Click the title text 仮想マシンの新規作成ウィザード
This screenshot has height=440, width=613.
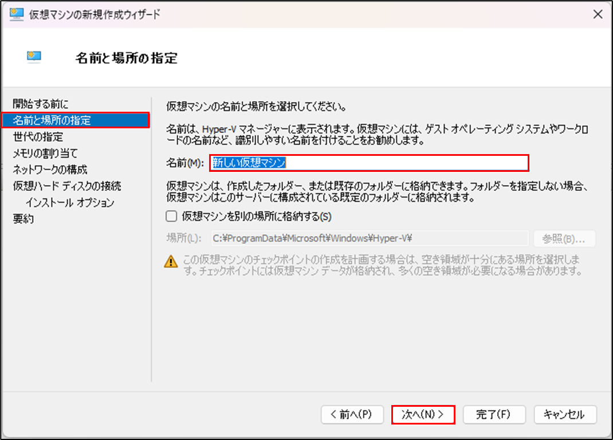pyautogui.click(x=95, y=14)
